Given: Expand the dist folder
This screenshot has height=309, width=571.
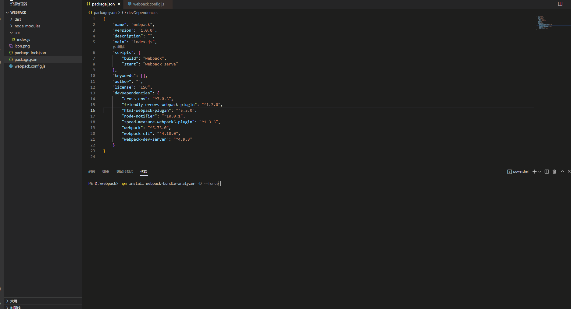Looking at the screenshot, I should (x=12, y=19).
